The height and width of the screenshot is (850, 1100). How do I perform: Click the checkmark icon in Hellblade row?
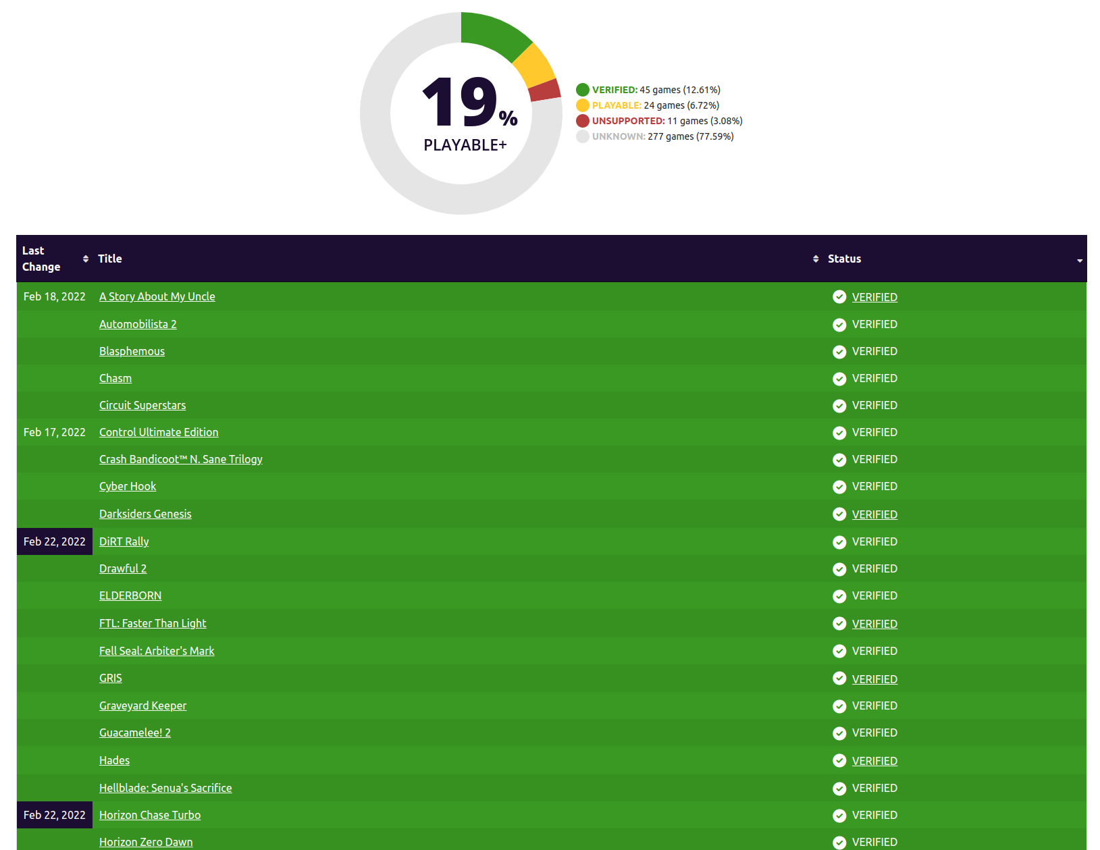pos(839,789)
